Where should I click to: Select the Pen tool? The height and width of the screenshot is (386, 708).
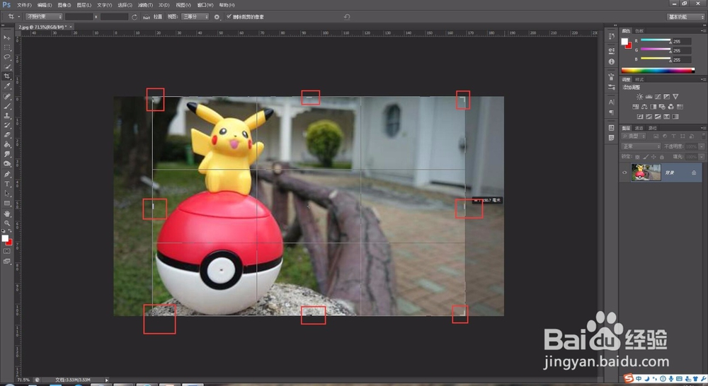click(7, 174)
